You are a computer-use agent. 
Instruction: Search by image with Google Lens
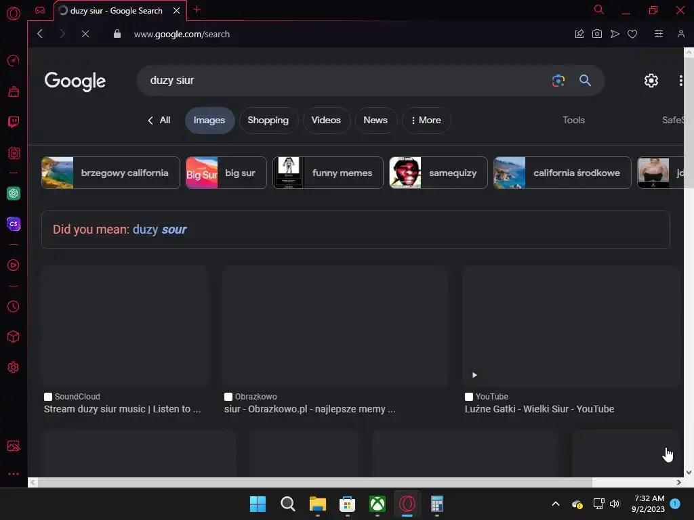(x=558, y=81)
